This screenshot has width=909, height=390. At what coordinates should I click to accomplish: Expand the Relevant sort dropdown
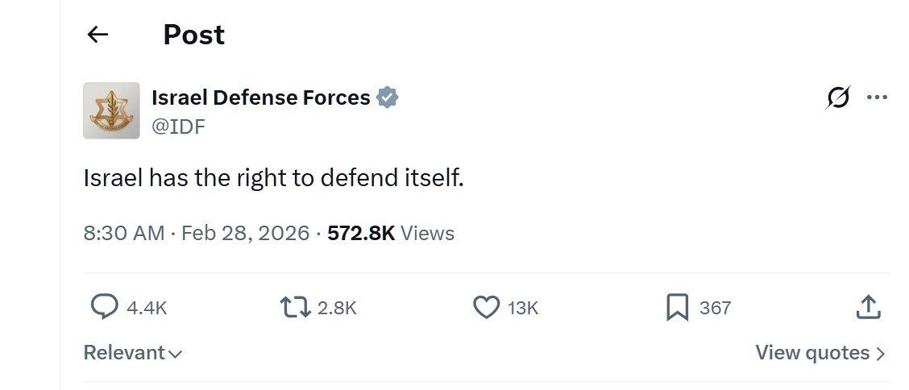click(133, 353)
